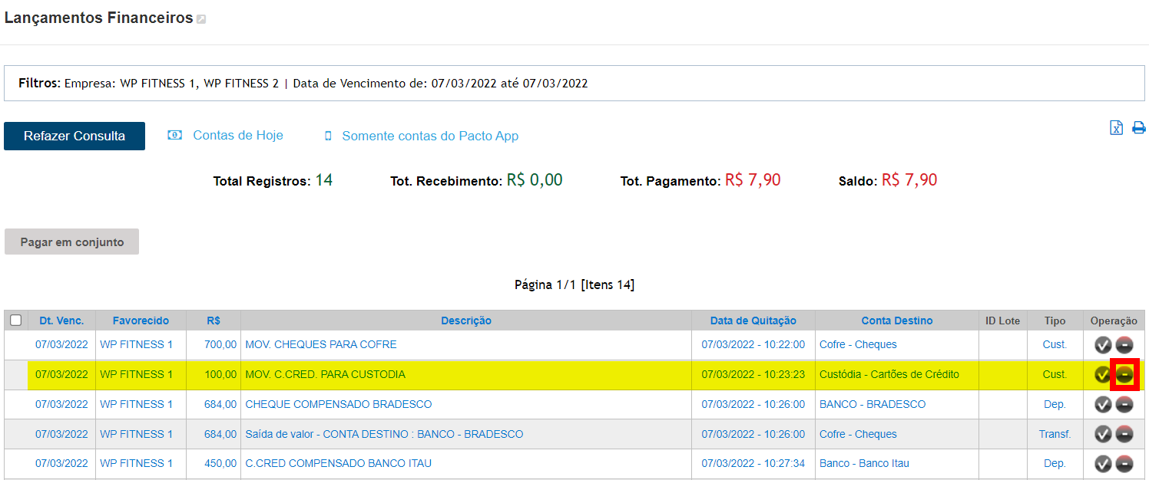Click minus icon on Saída de valor row
The width and height of the screenshot is (1149, 480).
(1124, 435)
